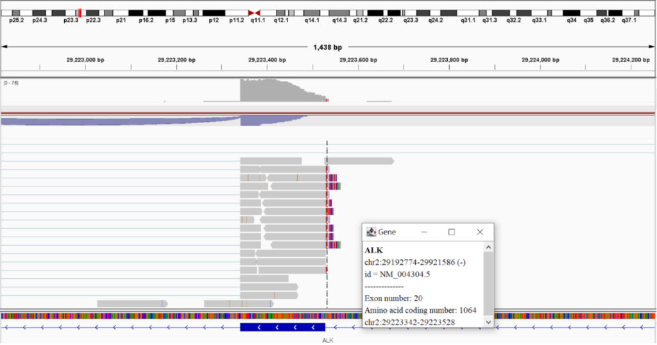Click the ALK gene label below track
Screen dimensions: 657x345
pyautogui.click(x=328, y=341)
